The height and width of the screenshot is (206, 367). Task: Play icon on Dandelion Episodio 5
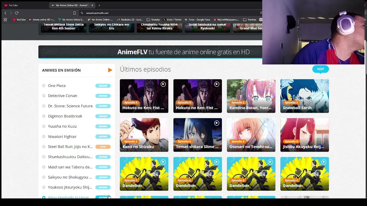tap(270, 162)
